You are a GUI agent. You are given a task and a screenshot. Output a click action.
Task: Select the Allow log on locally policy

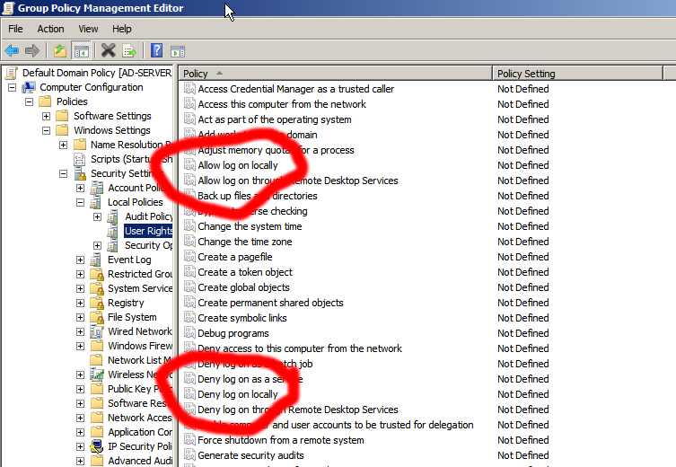(x=238, y=165)
